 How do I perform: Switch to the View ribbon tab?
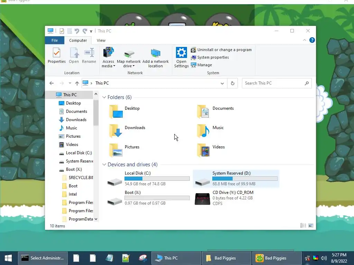[x=101, y=40]
